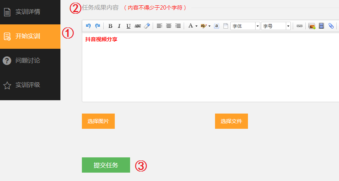This screenshot has width=339, height=181.
Task: Click the insert hyperlink chain icon
Action: [x=300, y=26]
